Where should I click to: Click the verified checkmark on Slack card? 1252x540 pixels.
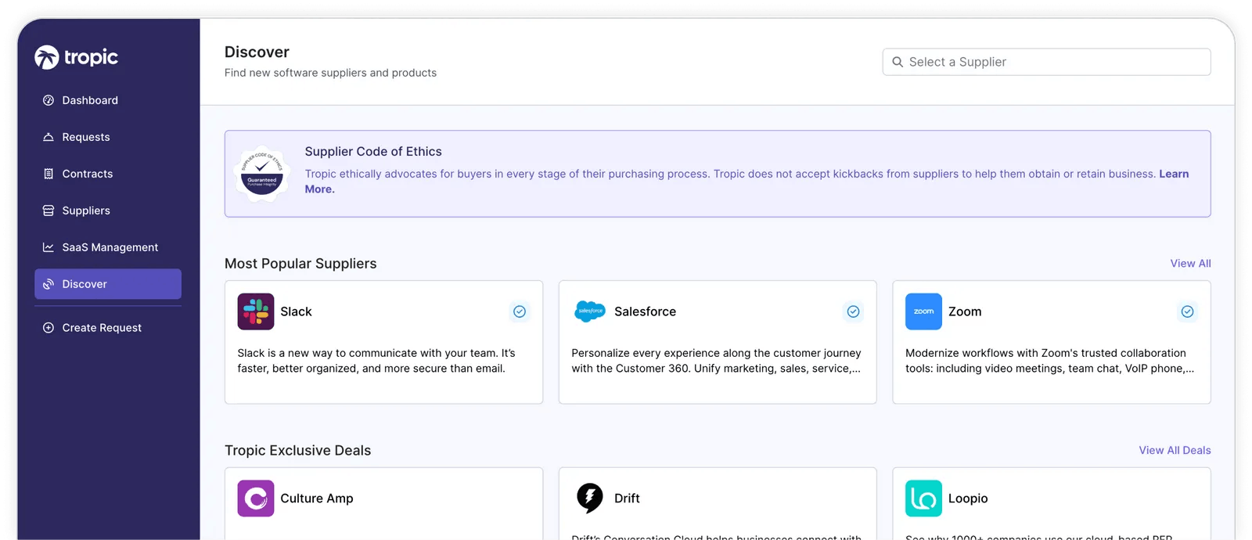pyautogui.click(x=520, y=311)
